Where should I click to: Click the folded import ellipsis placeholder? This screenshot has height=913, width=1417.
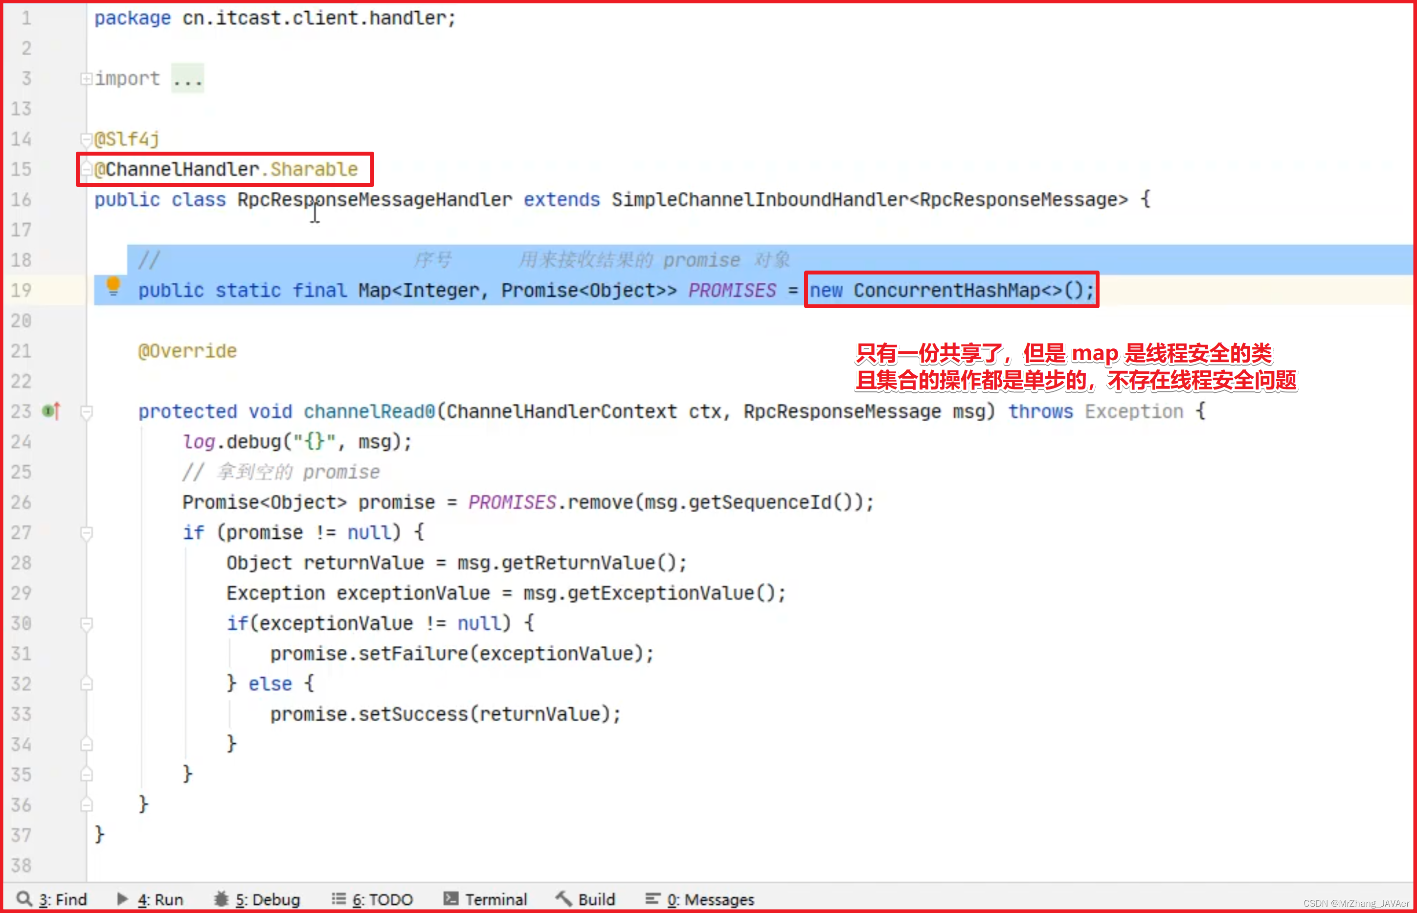coord(188,79)
